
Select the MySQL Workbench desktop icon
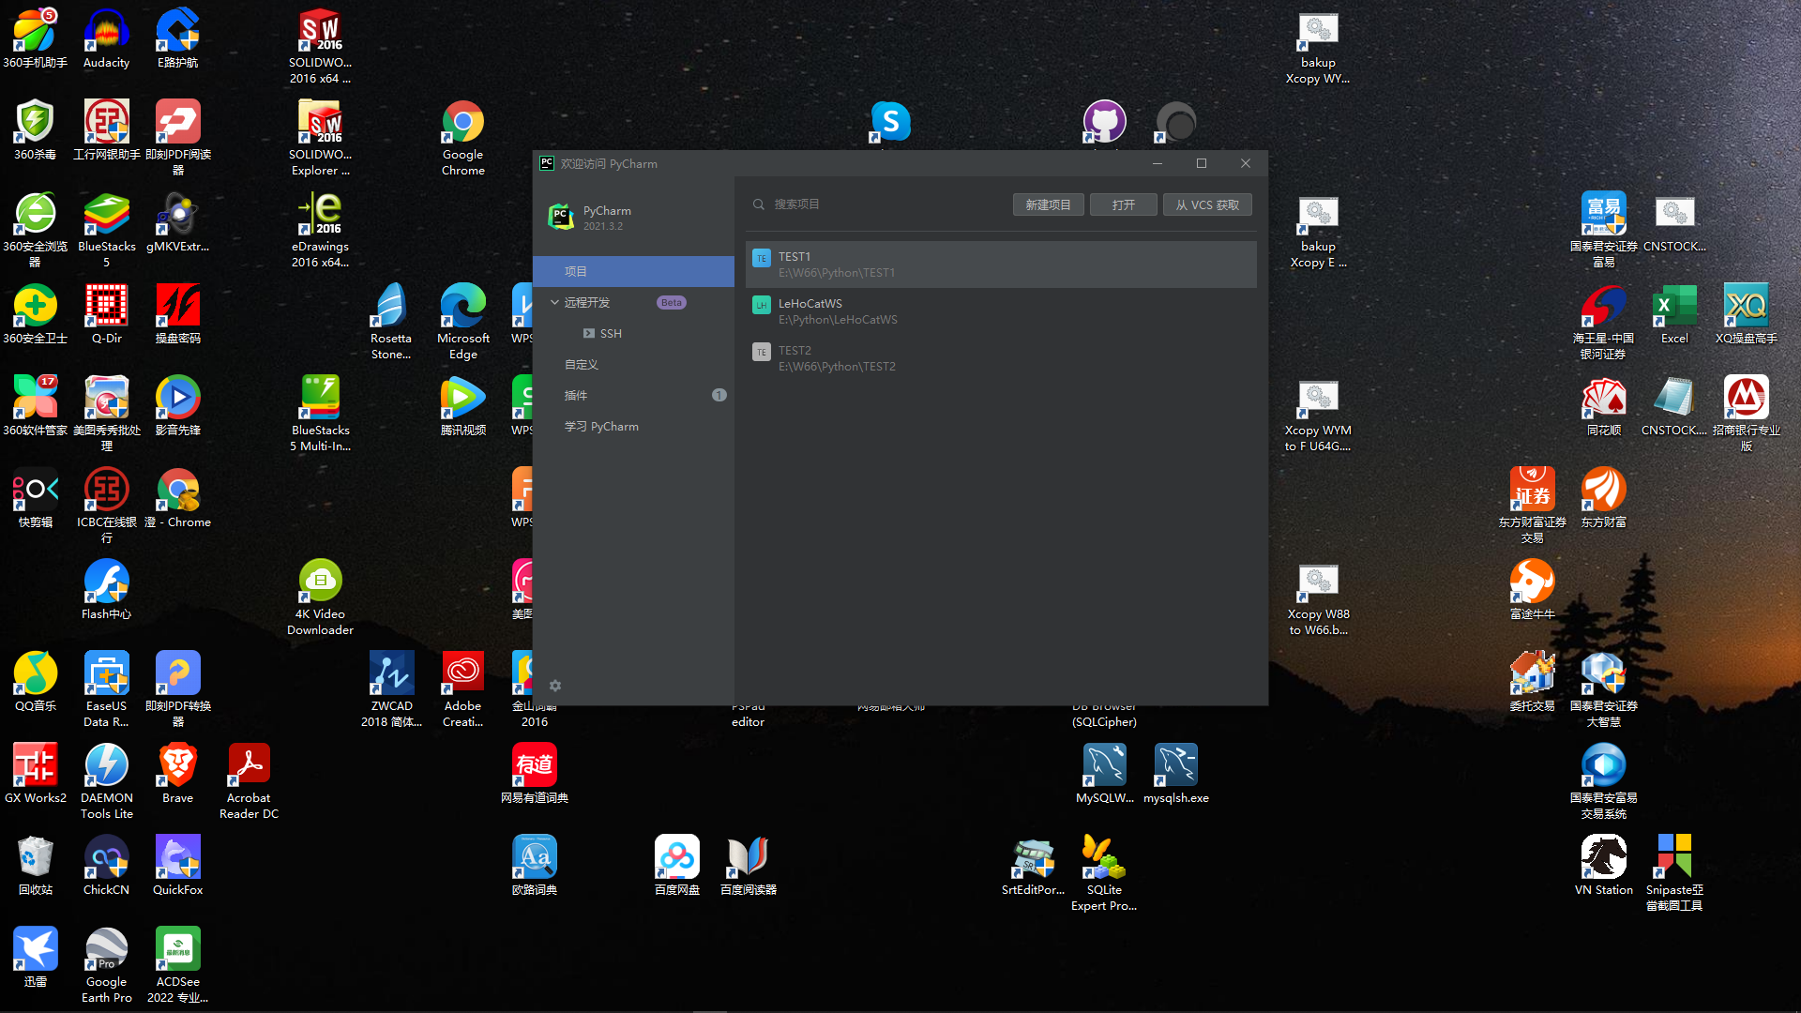[1105, 774]
